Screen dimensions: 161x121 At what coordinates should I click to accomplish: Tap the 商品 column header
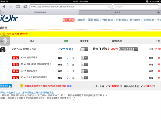32,41
